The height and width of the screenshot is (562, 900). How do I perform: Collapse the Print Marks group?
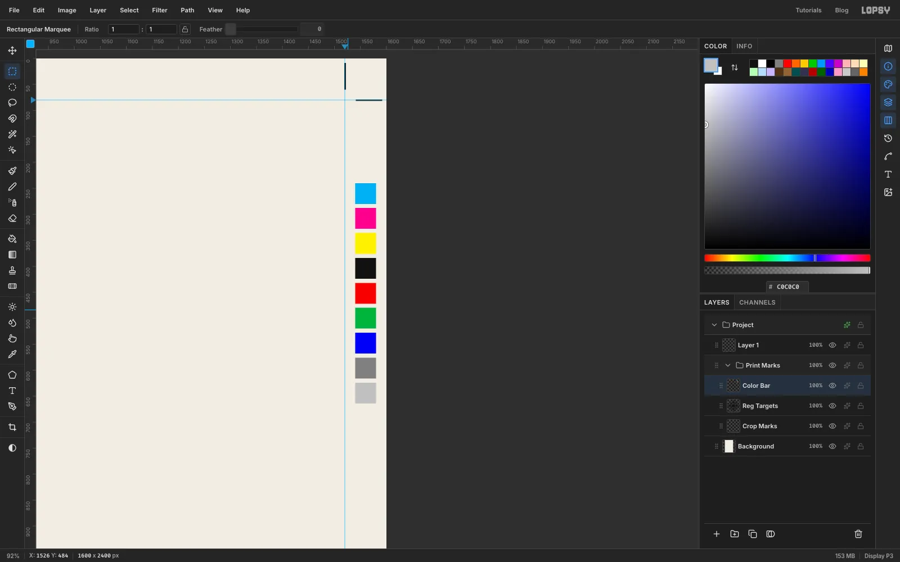(x=728, y=365)
